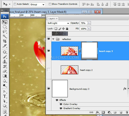
Task: Open the Move tool preset picker arrow
Action: (x=10, y=4)
